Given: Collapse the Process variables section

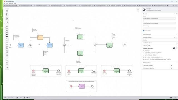Looking at the screenshot, I should 177,48.
